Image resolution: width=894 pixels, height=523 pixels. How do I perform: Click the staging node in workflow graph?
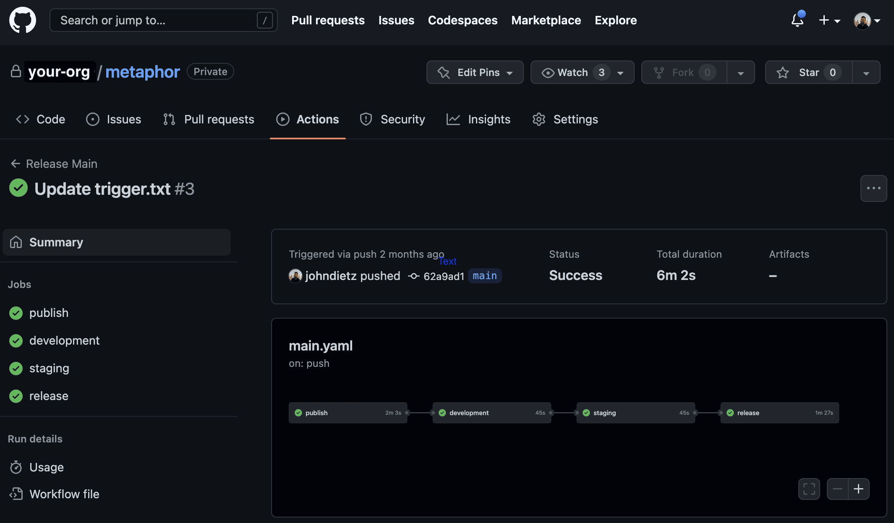coord(636,413)
